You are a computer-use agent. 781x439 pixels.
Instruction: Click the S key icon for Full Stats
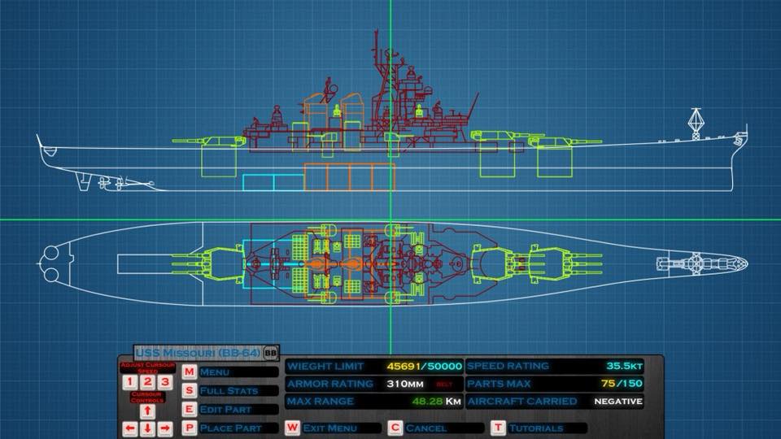pyautogui.click(x=190, y=391)
